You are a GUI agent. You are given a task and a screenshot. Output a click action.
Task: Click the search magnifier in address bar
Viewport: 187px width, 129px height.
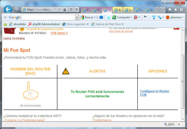55,9
